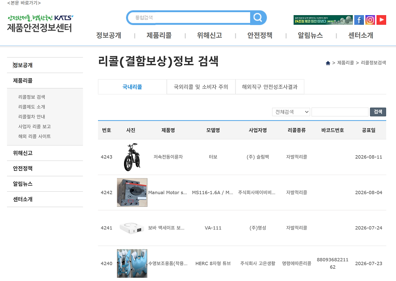Click the 검색 button

(378, 112)
